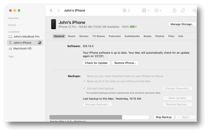Select back up to this Mac radio option
208x133 pixels.
(84, 81)
